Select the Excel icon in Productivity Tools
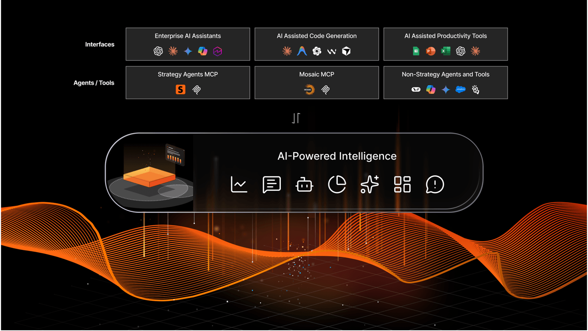588x331 pixels. (x=446, y=51)
